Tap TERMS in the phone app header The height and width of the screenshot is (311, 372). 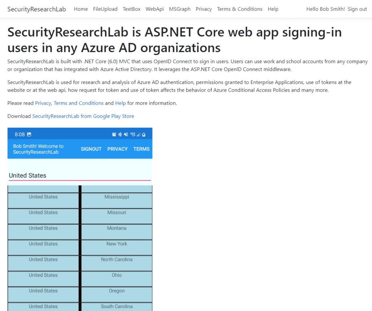(141, 149)
